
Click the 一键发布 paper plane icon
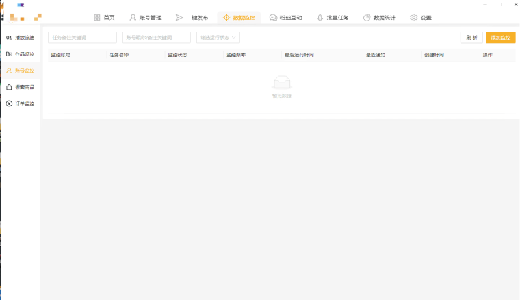(x=179, y=18)
